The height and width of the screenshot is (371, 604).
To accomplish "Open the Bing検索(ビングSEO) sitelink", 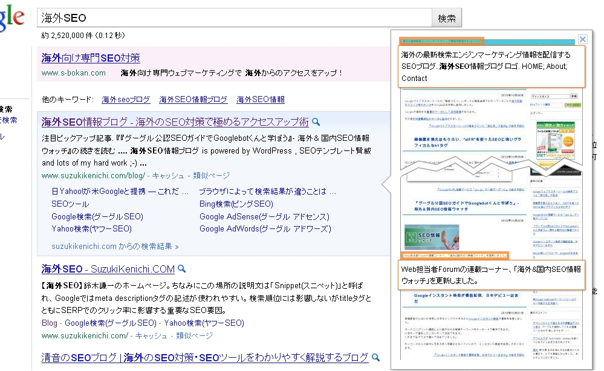I will [x=236, y=204].
